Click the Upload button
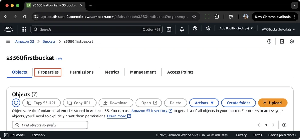 tap(273, 103)
